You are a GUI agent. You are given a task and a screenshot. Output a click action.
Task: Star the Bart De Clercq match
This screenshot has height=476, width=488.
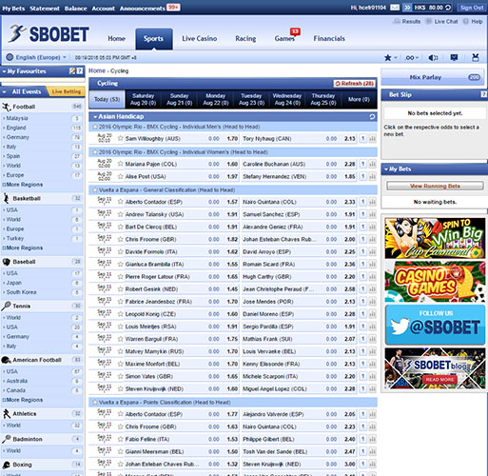(120, 227)
